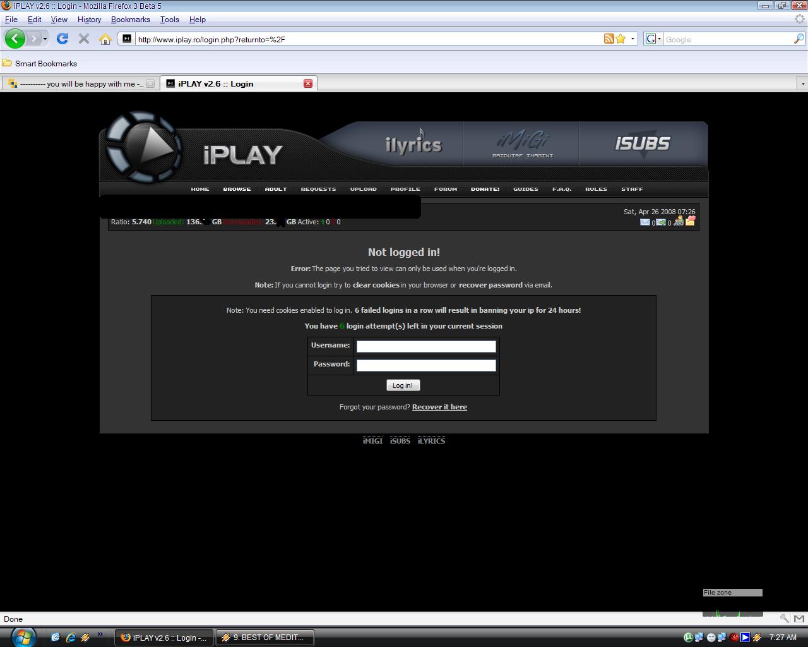Viewport: 808px width, 647px height.
Task: Click the Password input field
Action: (426, 365)
